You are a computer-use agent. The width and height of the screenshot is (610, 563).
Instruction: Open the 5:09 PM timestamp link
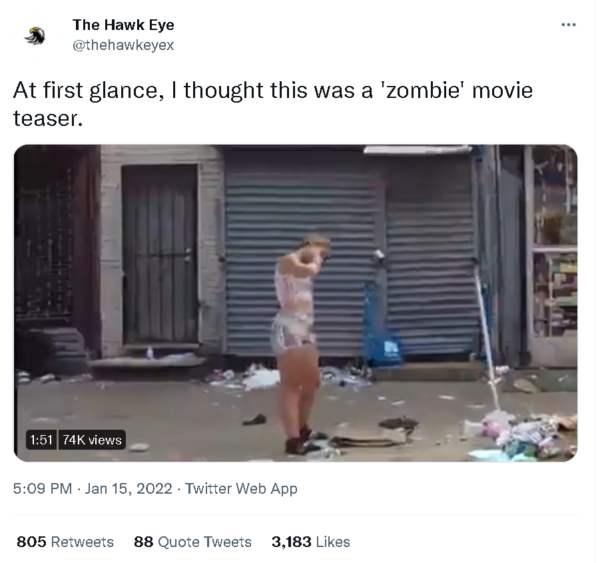click(43, 488)
